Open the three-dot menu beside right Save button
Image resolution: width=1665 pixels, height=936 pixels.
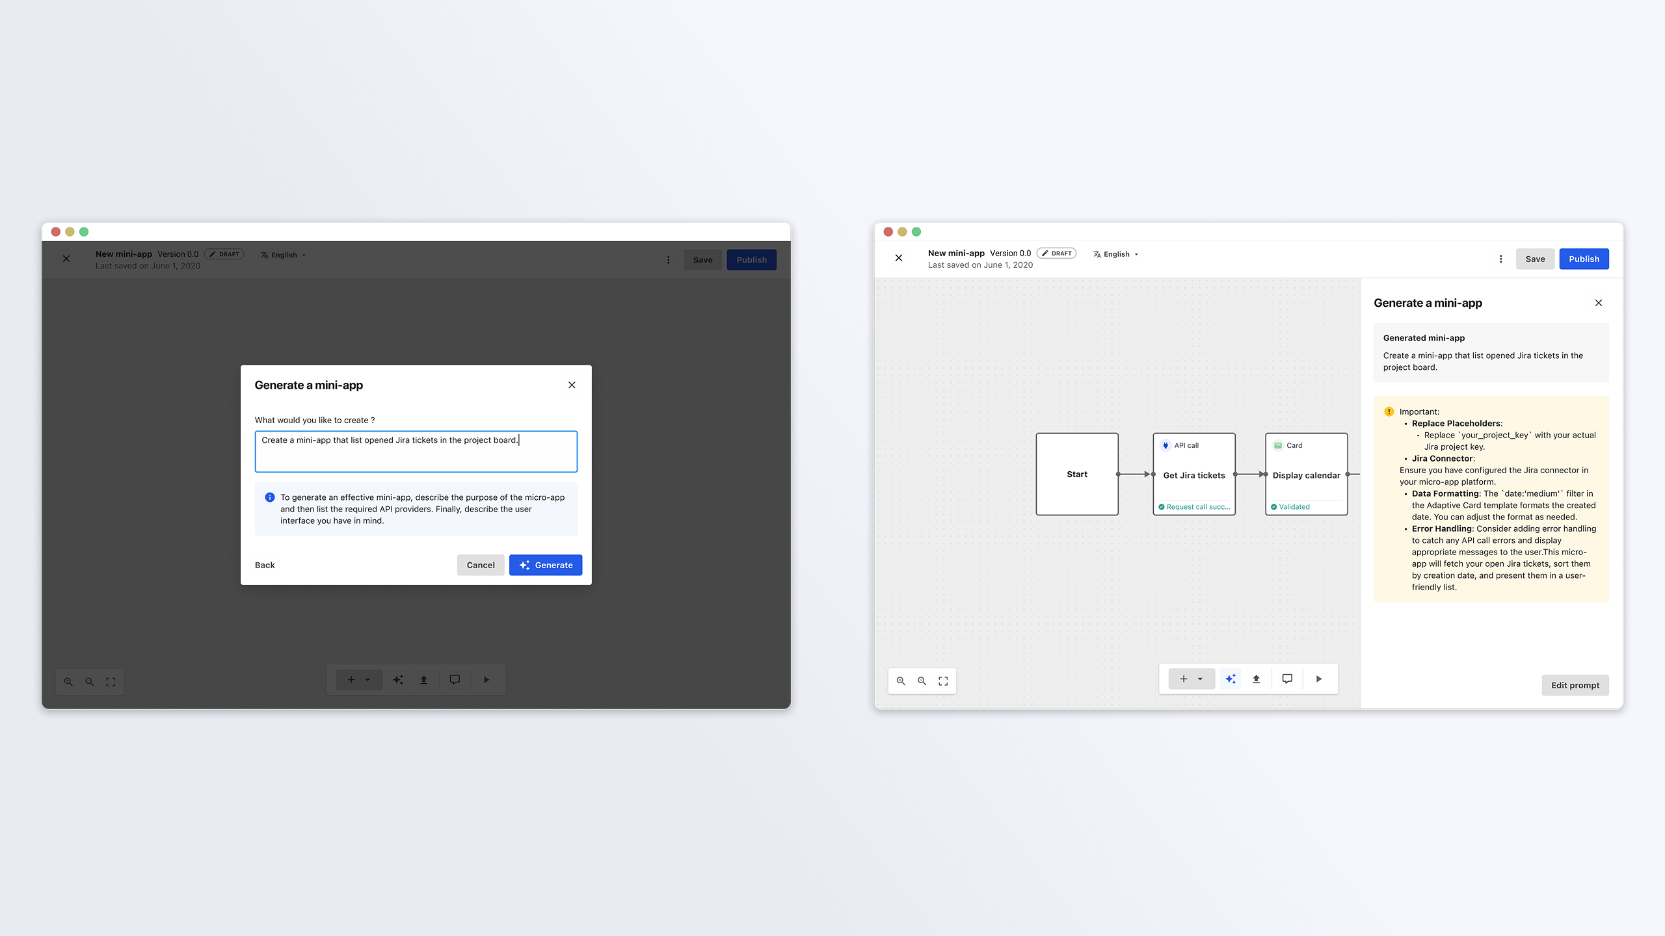coord(1500,259)
